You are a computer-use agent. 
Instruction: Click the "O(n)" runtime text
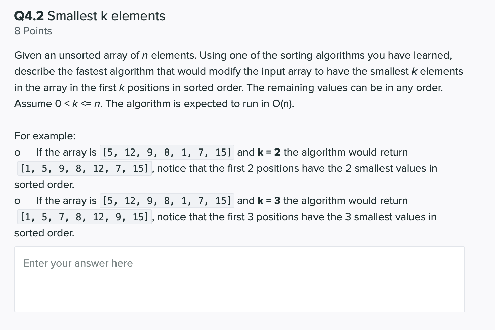(283, 104)
